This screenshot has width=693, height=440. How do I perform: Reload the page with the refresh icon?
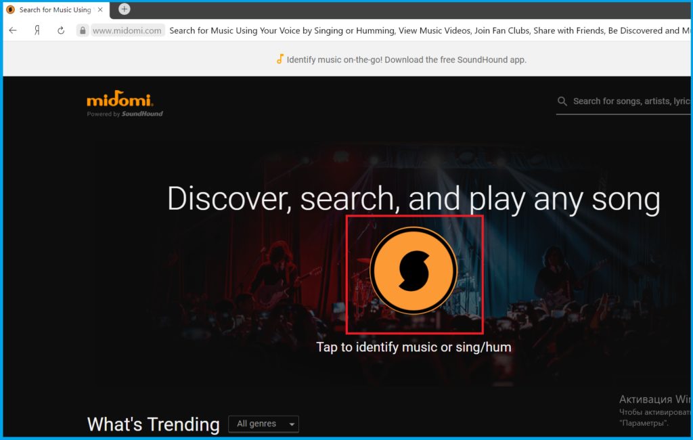pos(61,30)
